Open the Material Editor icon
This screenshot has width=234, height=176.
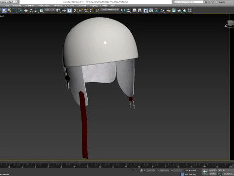pos(162,11)
